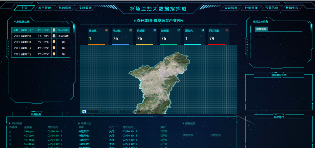Click the 基地数 card icon

pyautogui.click(x=106, y=30)
